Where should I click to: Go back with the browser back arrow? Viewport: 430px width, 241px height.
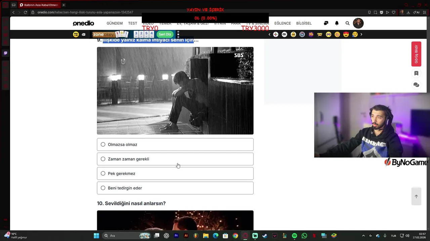pos(13,12)
